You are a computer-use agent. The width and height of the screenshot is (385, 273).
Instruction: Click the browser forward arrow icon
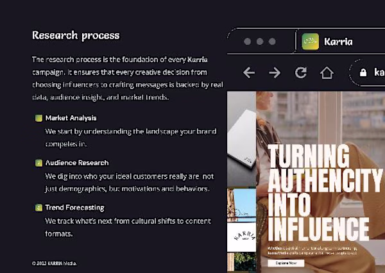[275, 72]
